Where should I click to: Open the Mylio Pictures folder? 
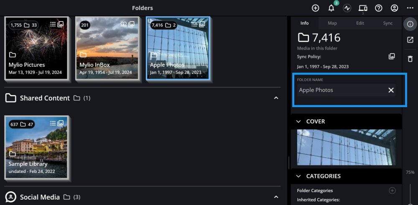pyautogui.click(x=36, y=48)
